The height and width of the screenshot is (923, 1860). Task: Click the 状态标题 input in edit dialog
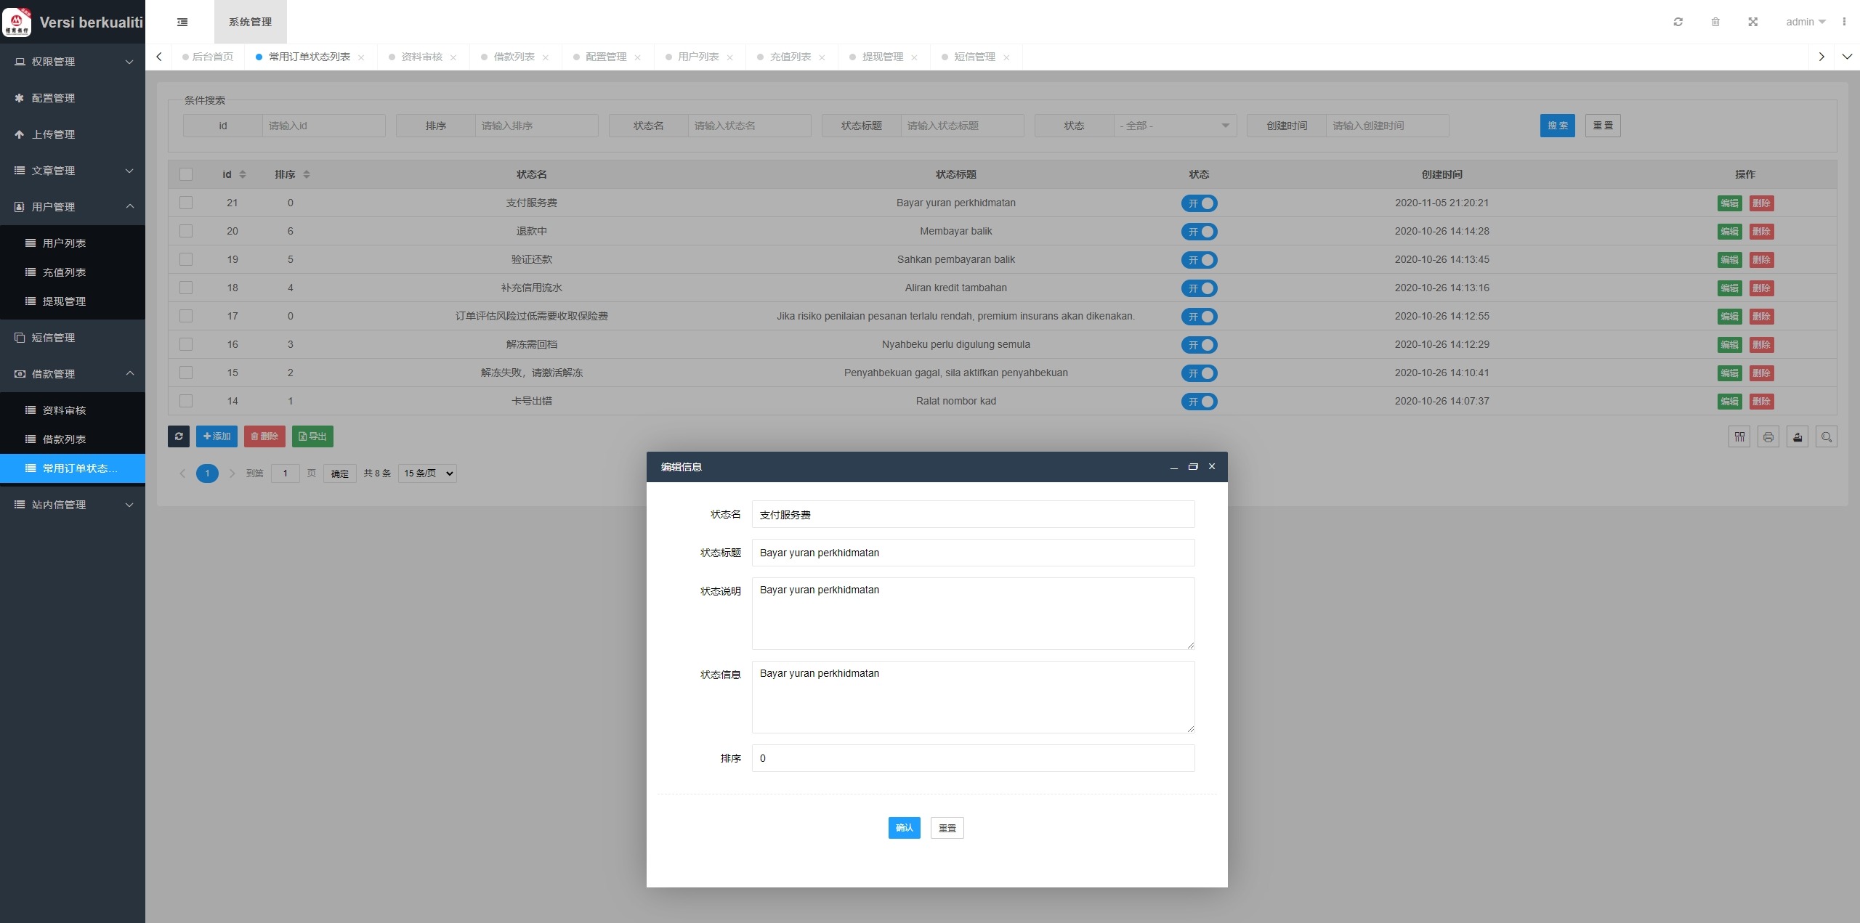pos(973,553)
